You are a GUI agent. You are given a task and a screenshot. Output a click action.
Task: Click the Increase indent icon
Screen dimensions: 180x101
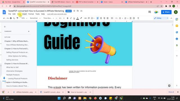134,18
